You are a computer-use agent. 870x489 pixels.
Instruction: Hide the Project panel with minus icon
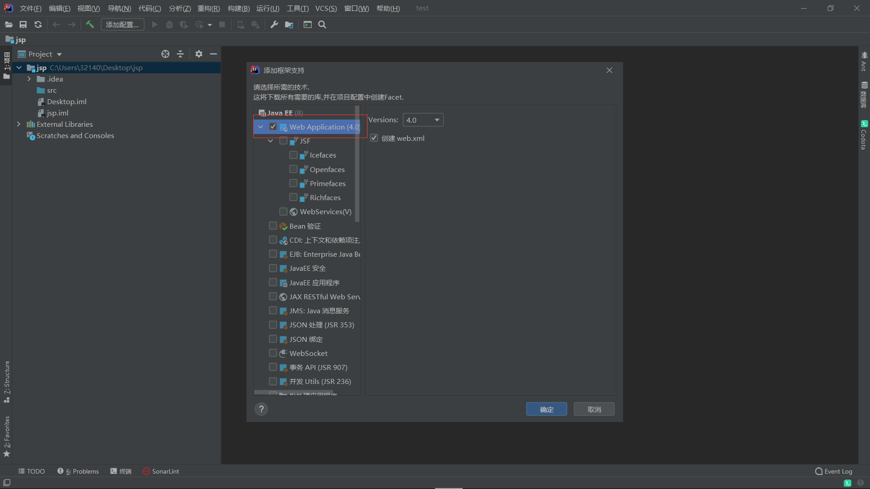[213, 54]
